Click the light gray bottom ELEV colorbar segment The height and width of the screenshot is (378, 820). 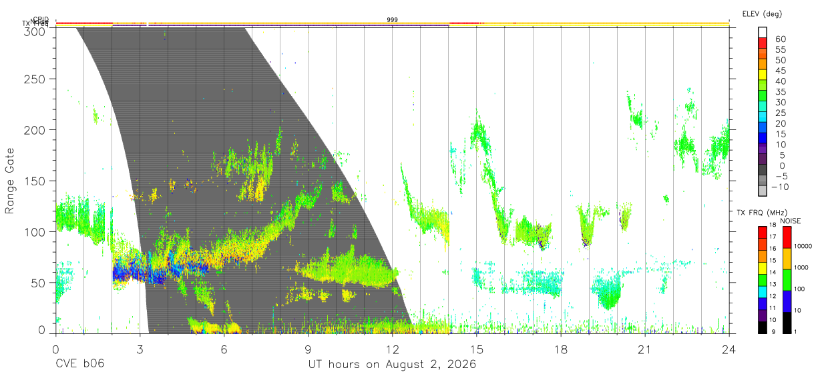point(762,191)
